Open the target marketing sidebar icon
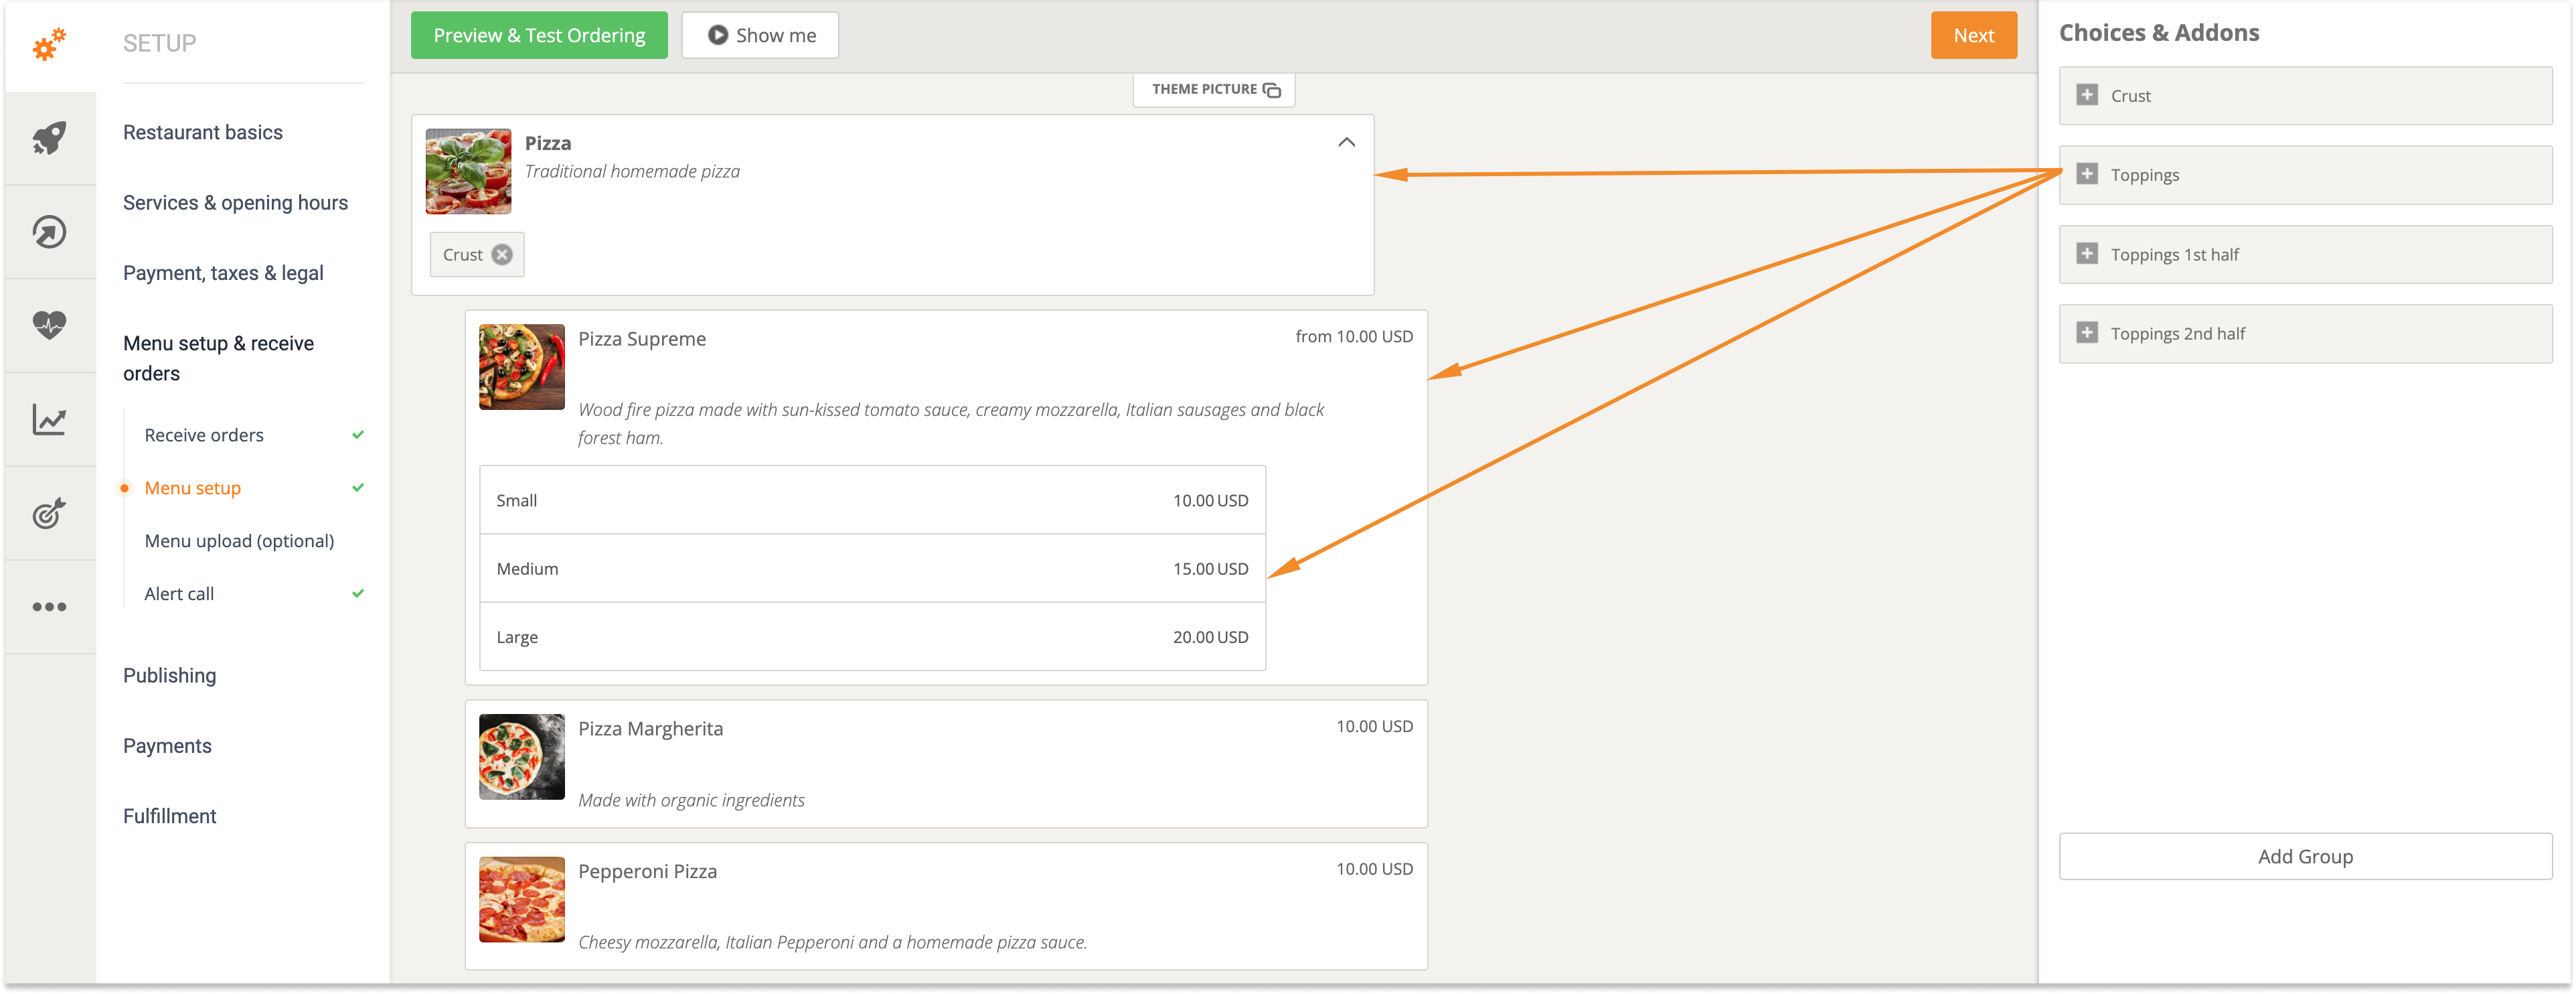 (x=49, y=512)
